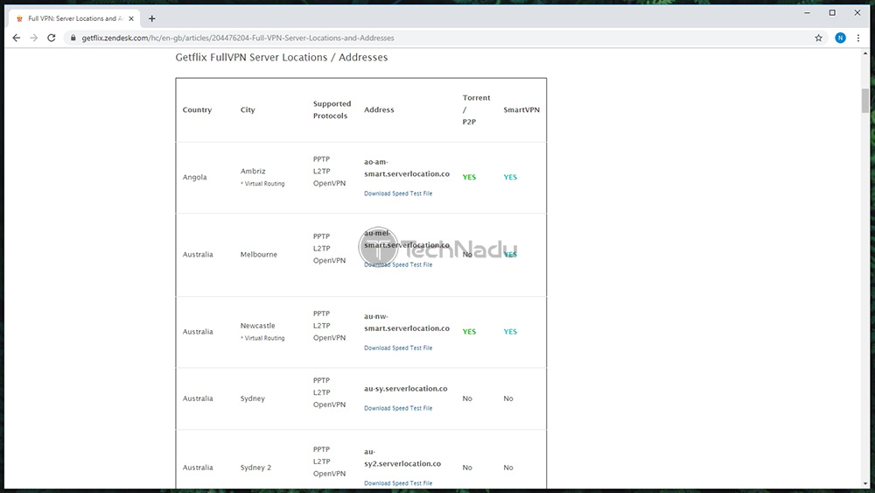Click the browser forward arrow
875x493 pixels.
point(33,38)
